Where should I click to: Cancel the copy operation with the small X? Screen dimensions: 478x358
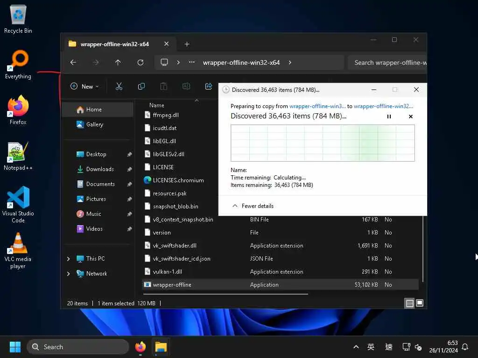[411, 116]
